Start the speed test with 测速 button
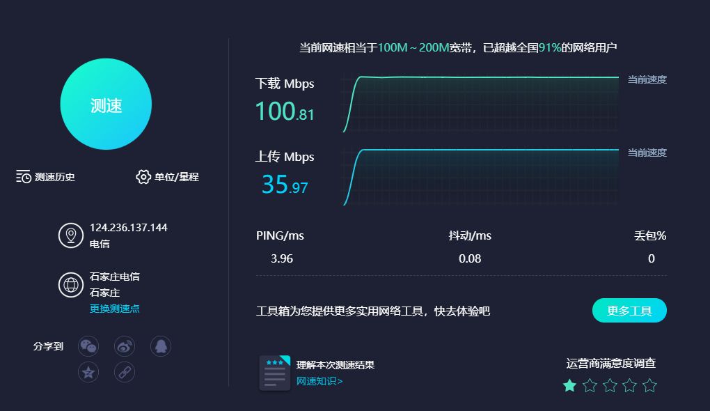710x411 pixels. [x=106, y=104]
